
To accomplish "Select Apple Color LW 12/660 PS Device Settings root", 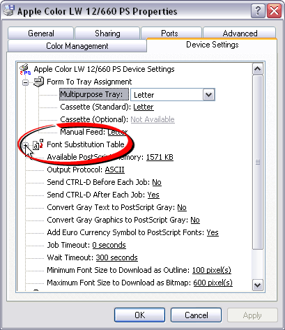I will [x=104, y=69].
